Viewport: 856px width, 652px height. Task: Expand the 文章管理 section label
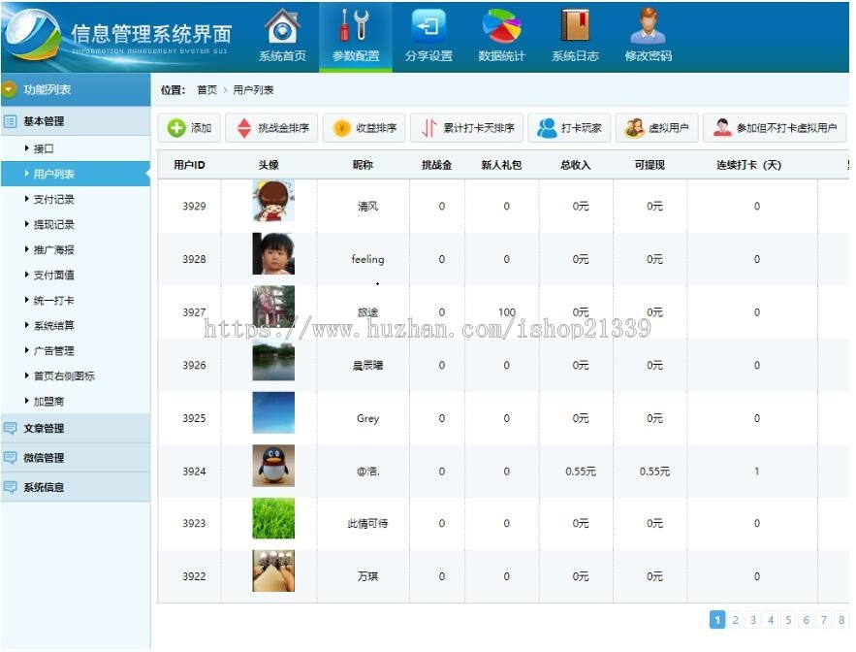point(44,428)
